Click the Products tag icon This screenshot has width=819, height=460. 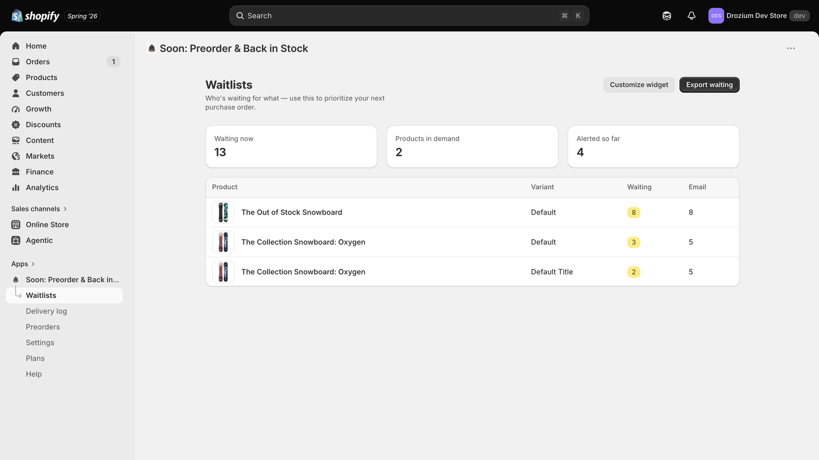(x=16, y=78)
